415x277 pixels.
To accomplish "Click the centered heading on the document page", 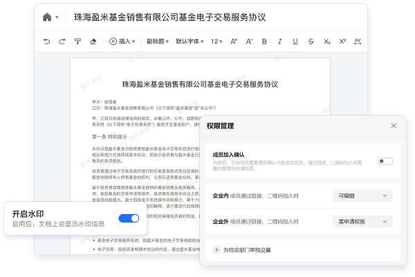I will pyautogui.click(x=200, y=84).
